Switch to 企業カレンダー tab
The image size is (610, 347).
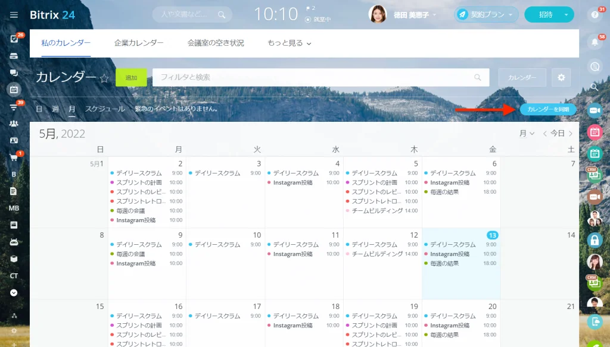[x=139, y=43]
